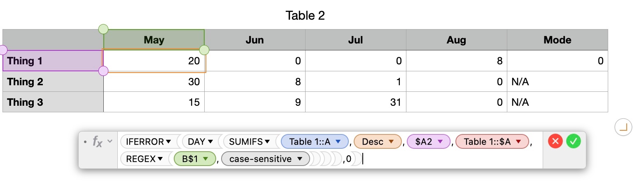Open the blue Table 1::A reference menu
Screen dimensions: 644x191
pyautogui.click(x=338, y=142)
